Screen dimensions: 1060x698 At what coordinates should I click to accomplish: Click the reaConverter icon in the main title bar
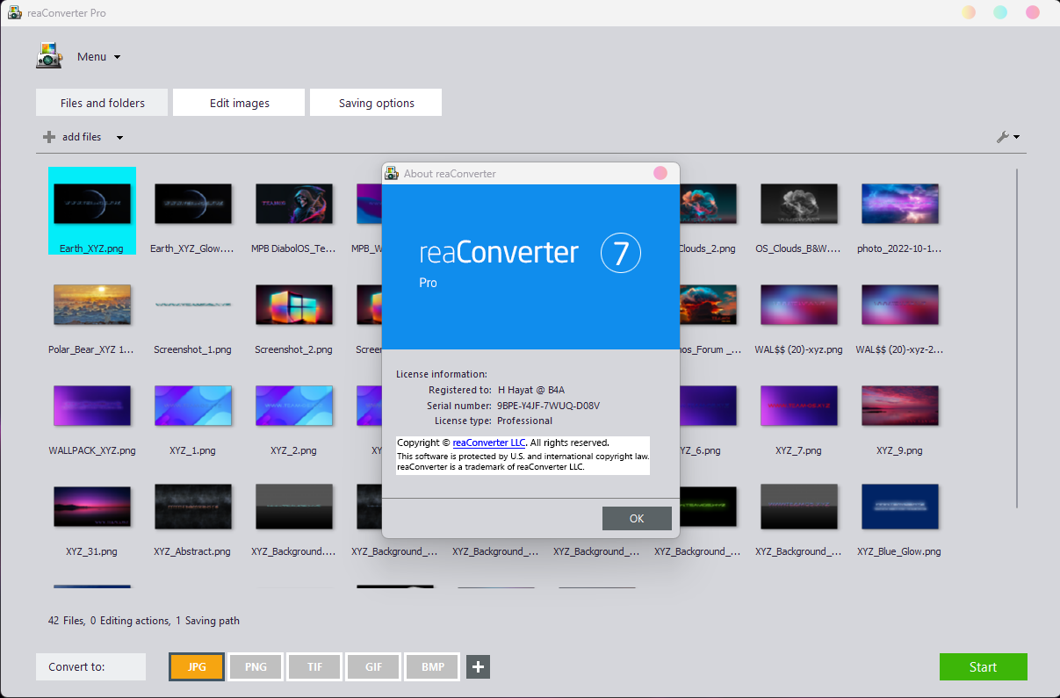(14, 13)
